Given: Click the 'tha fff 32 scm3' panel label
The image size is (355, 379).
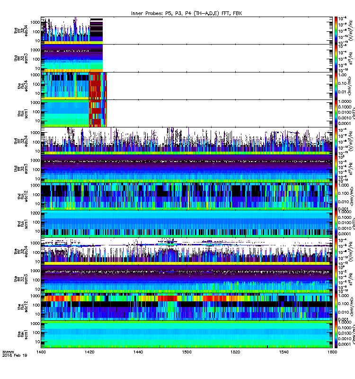Looking at the screenshot, I should pos(21,58).
